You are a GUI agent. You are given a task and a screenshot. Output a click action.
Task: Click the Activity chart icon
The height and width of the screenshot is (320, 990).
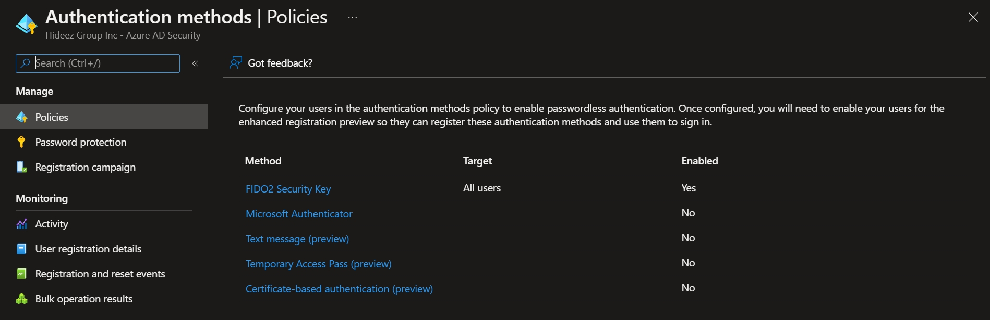(21, 224)
